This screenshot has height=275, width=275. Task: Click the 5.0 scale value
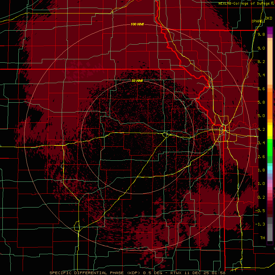[261, 116]
